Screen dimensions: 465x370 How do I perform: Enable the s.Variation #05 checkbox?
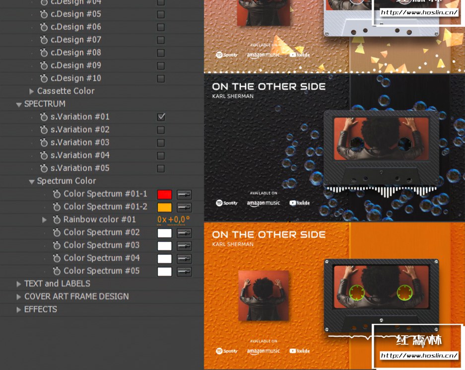[161, 168]
